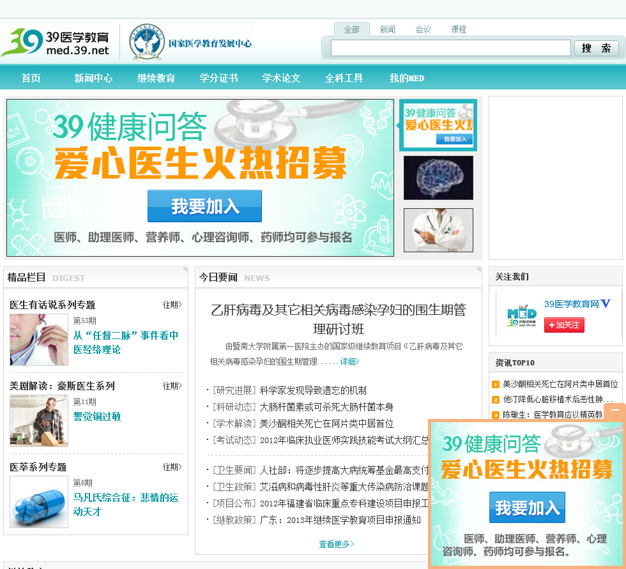Expand 往期 for 医生有话说系列专题
Image resolution: width=626 pixels, height=569 pixels.
tap(172, 305)
